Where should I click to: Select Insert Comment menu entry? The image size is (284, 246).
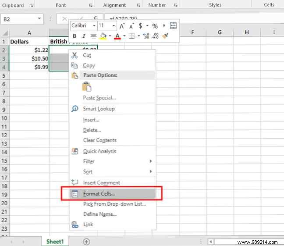(x=113, y=182)
